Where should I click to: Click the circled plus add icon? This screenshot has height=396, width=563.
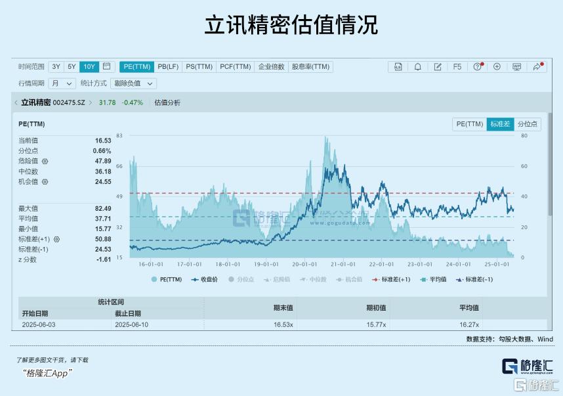497,67
